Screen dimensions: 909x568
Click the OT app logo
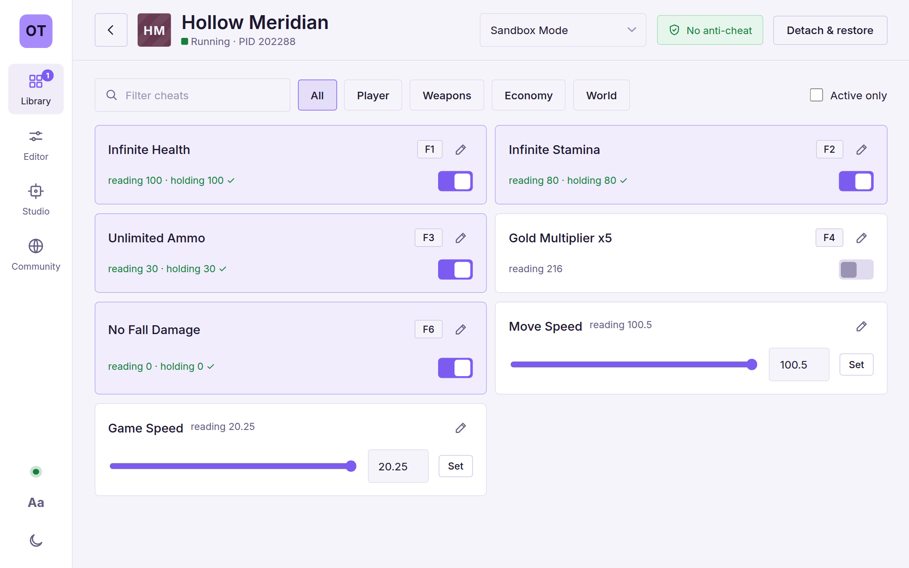pos(36,31)
